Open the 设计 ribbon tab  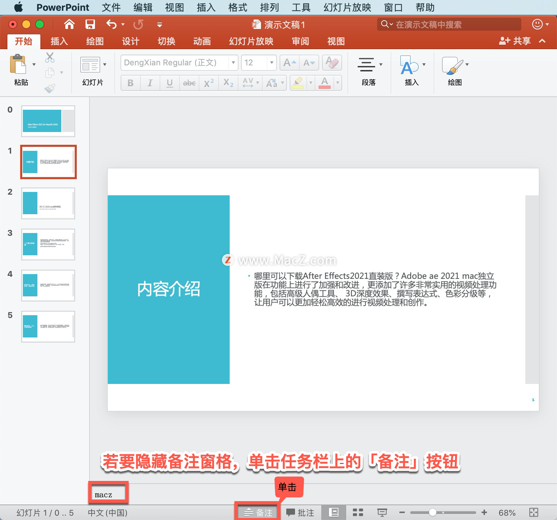pos(131,41)
